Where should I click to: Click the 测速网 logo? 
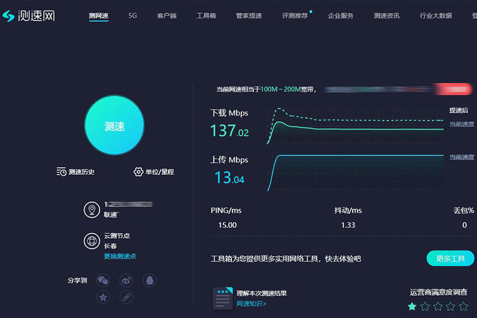click(x=29, y=16)
